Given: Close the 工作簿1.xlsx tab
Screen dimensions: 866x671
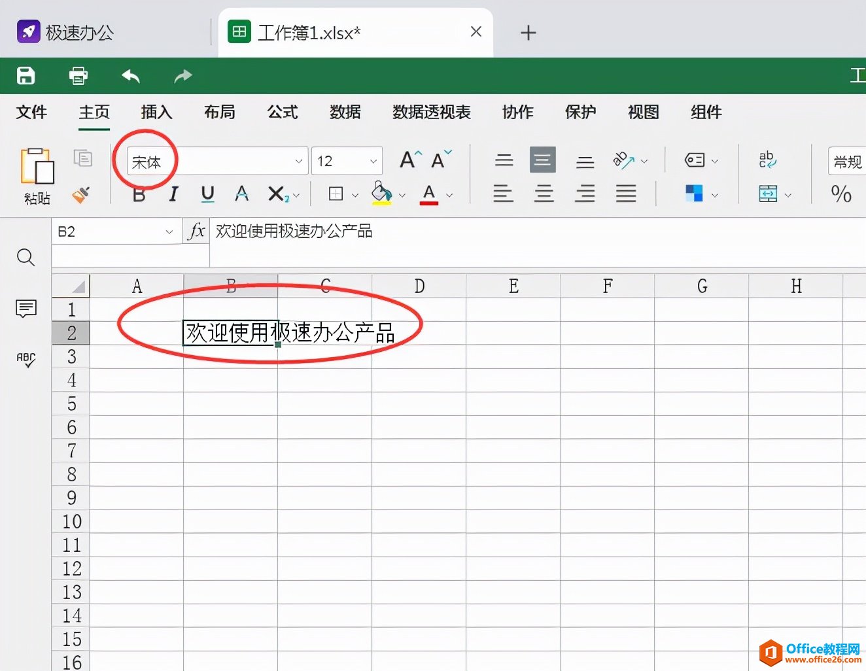Looking at the screenshot, I should click(x=476, y=31).
